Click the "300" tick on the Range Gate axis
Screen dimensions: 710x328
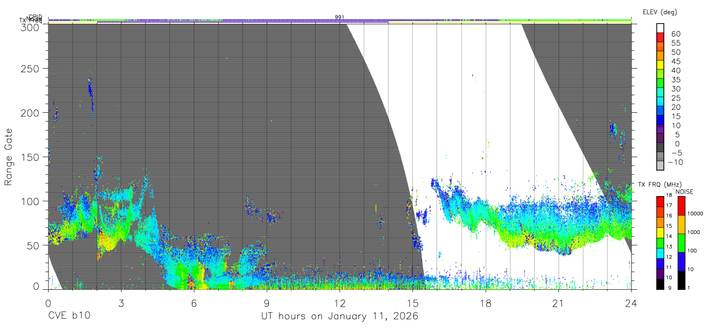pos(30,27)
